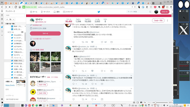This screenshot has width=190, height=107.
Task: Open page actions in status bar
Action: (145, 102)
